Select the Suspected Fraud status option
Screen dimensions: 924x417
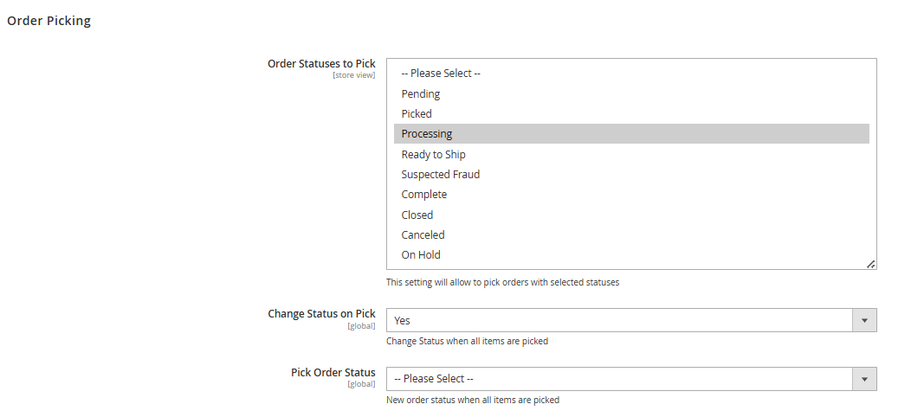(x=440, y=174)
